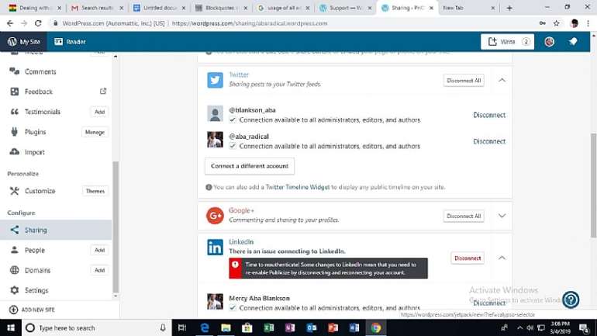The width and height of the screenshot is (597, 336).
Task: Open the Chrome three-dot menu
Action: pyautogui.click(x=588, y=23)
